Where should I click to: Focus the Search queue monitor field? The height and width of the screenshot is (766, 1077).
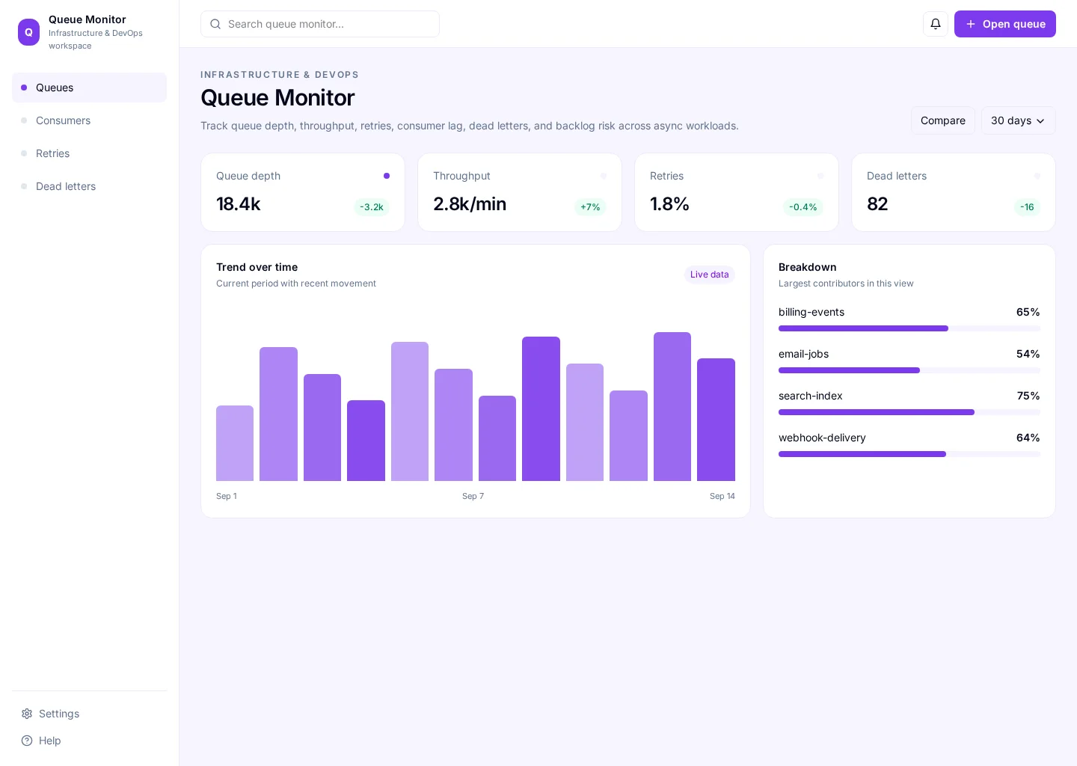320,24
